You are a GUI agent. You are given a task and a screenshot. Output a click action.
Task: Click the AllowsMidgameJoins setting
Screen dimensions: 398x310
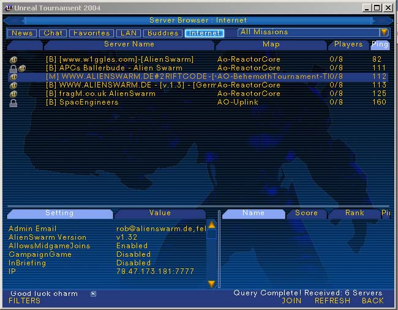point(107,246)
